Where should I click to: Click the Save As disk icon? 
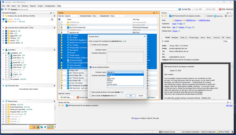pyautogui.click(x=215, y=16)
